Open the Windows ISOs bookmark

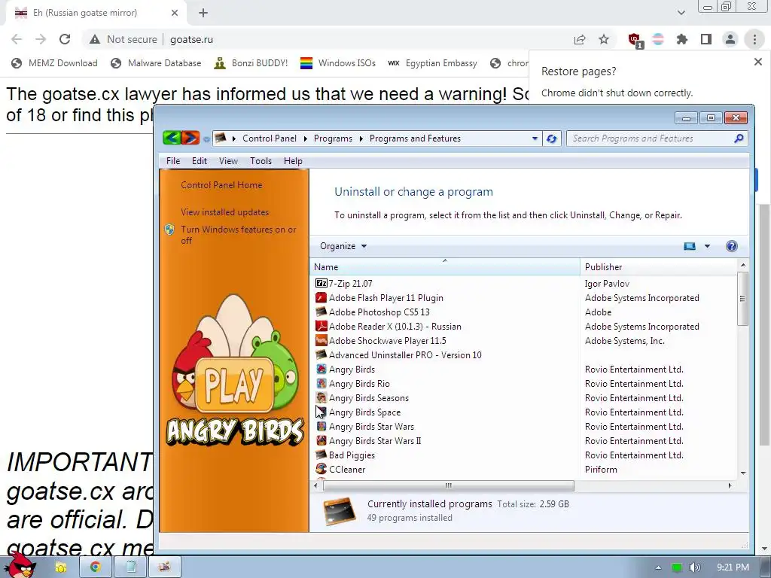click(338, 63)
